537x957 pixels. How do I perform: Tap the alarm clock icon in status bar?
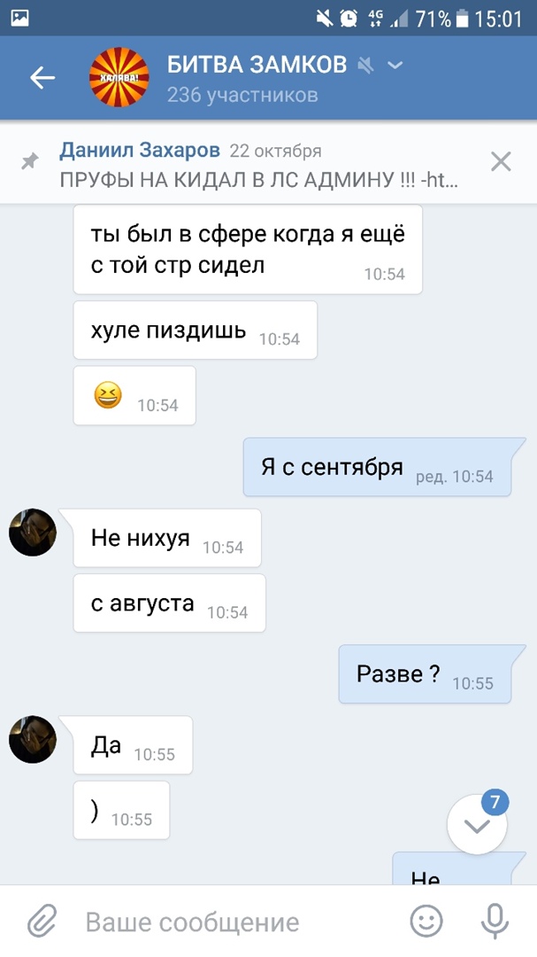349,19
